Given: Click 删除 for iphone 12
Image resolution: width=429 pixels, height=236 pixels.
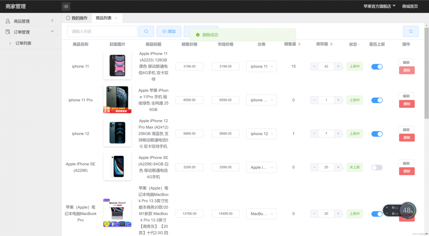Looking at the screenshot, I should pyautogui.click(x=407, y=138).
